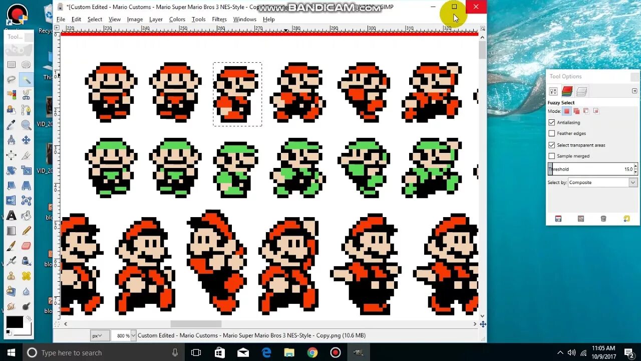Select the Foreground Select tool
The image size is (641, 361).
click(11, 109)
